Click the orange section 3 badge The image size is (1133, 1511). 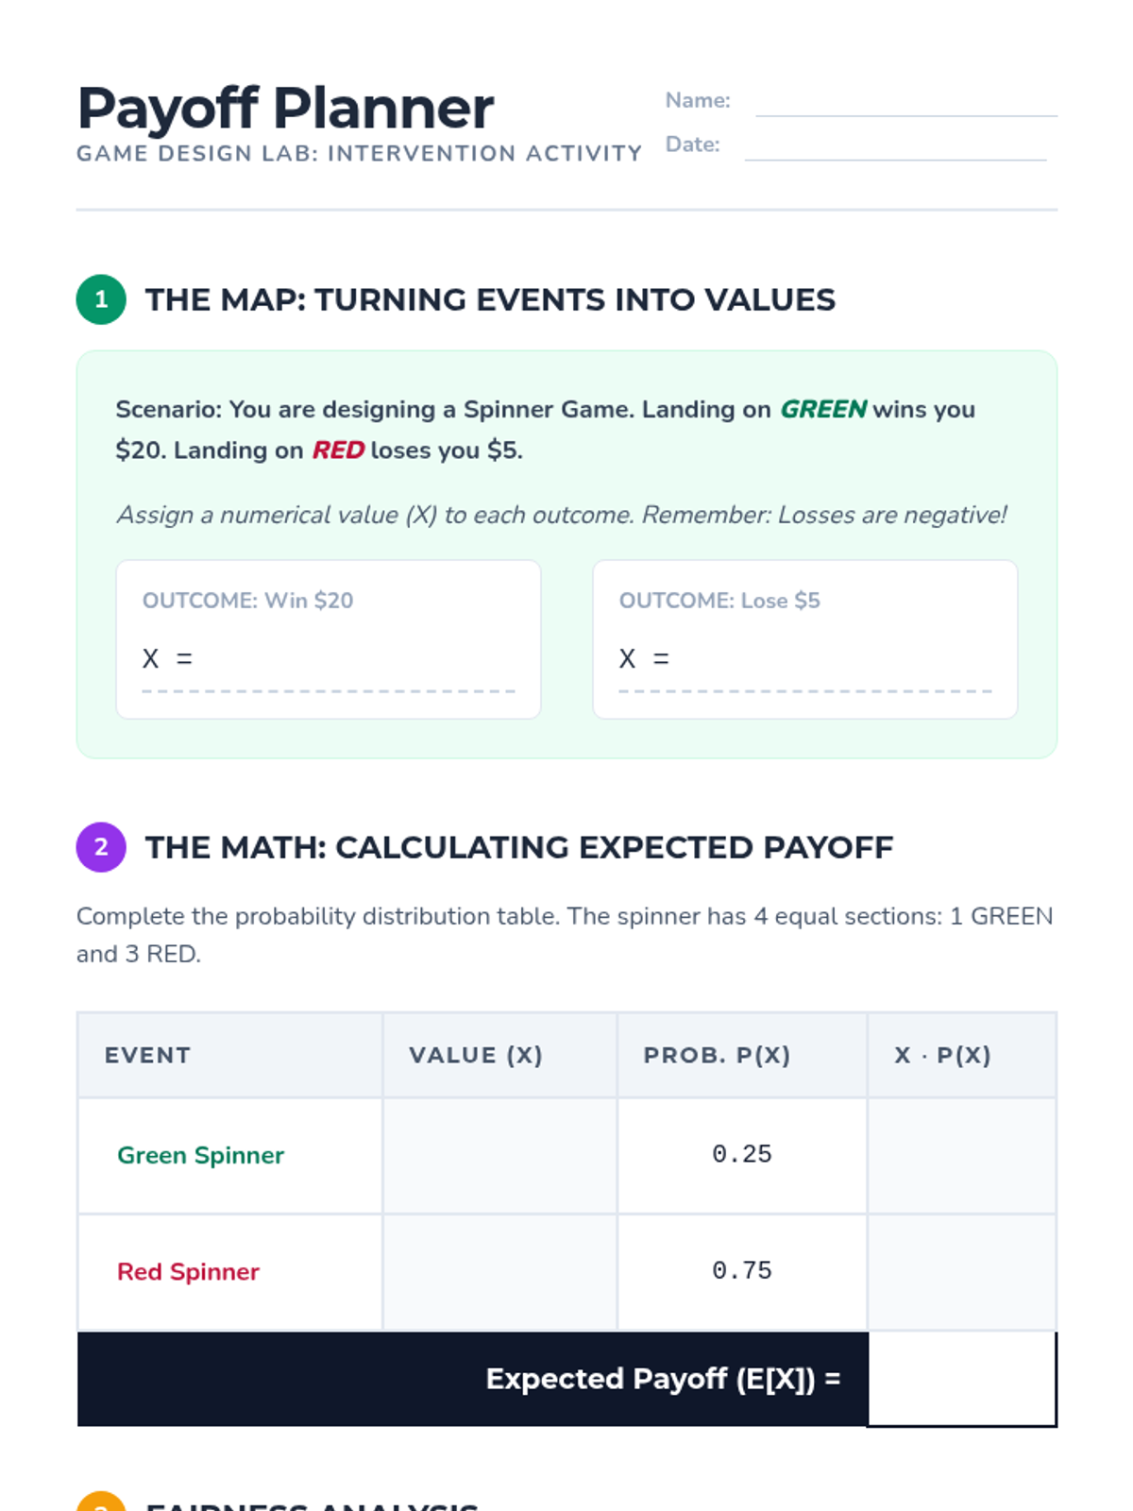(x=101, y=1502)
